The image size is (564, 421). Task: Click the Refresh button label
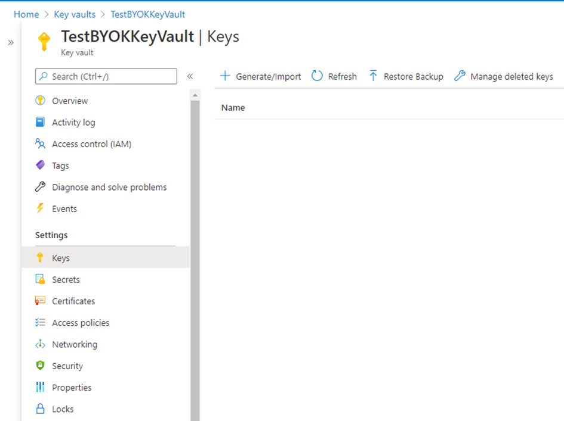pyautogui.click(x=343, y=76)
